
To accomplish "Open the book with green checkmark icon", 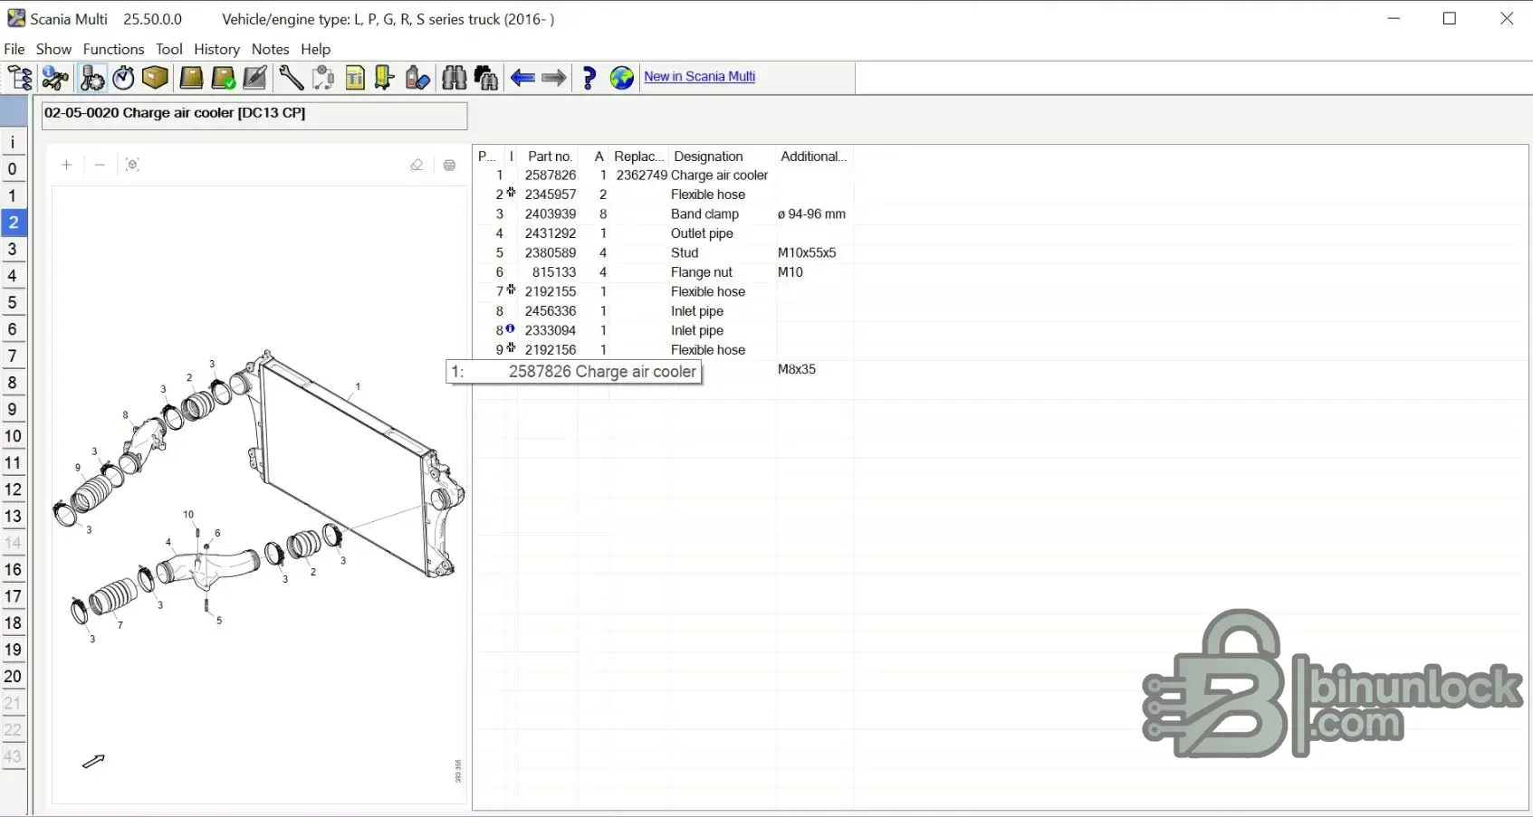I will (223, 78).
